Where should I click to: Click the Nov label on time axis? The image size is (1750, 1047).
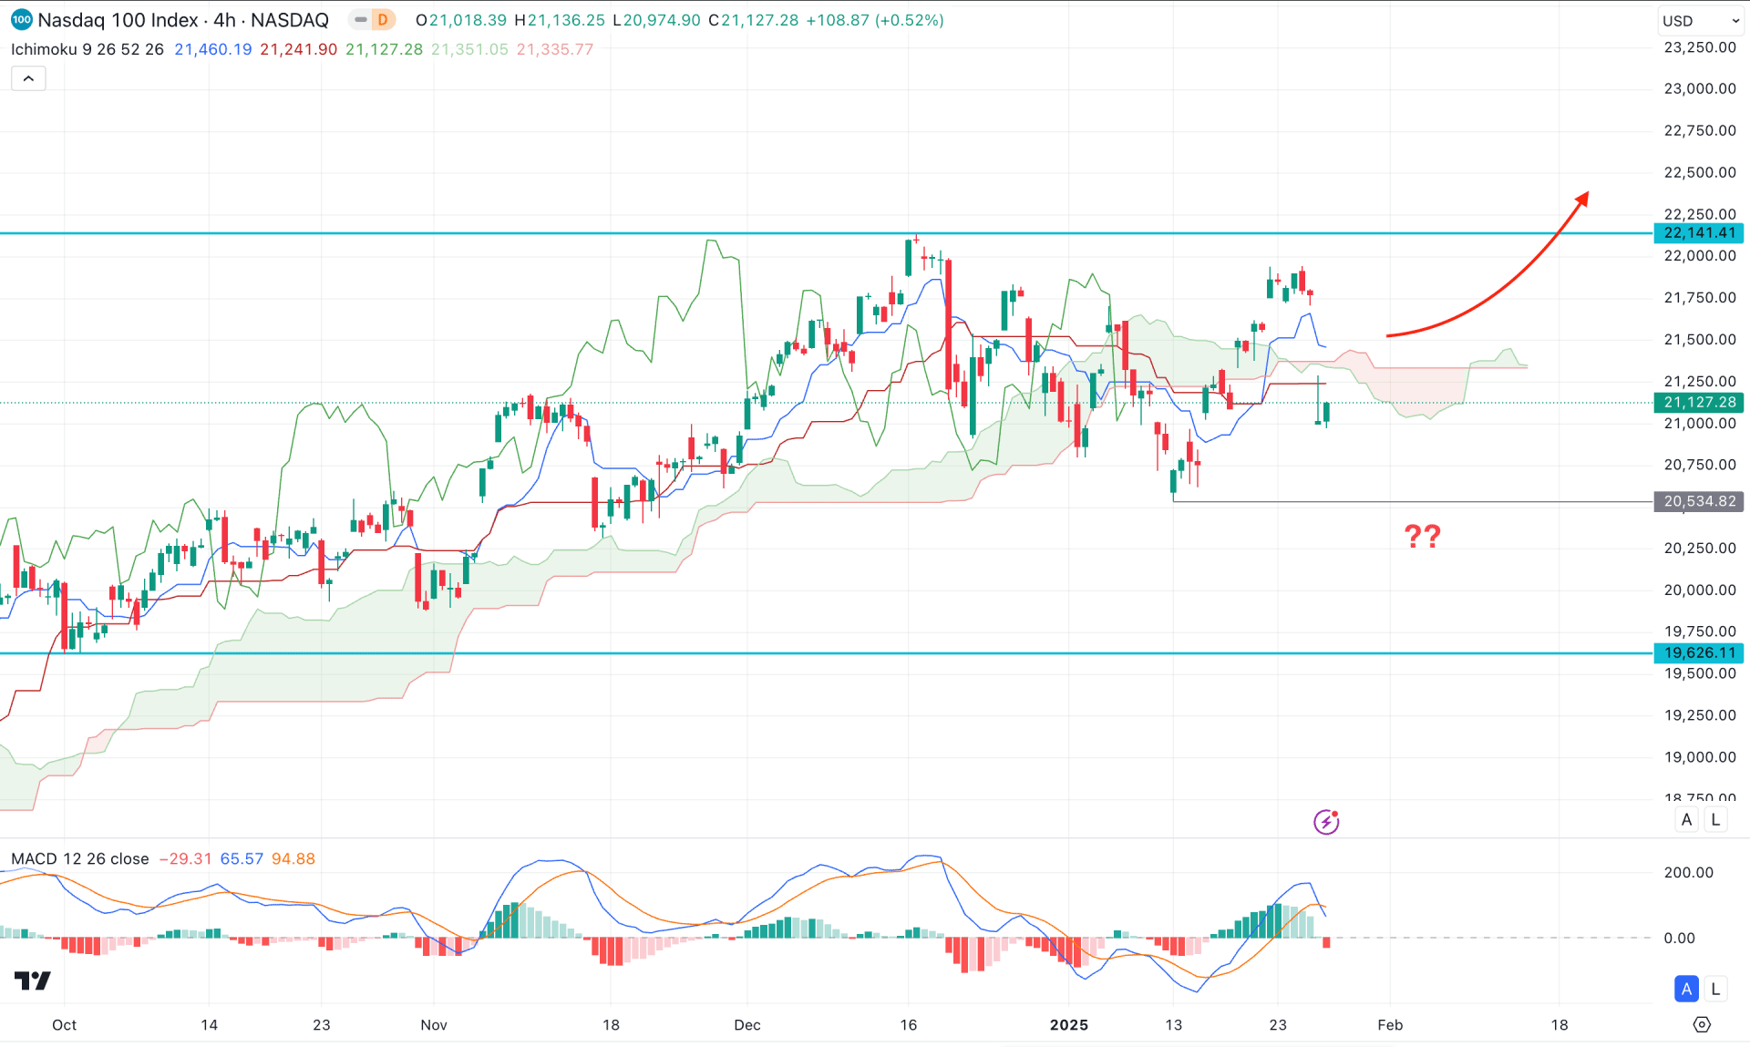click(434, 1025)
